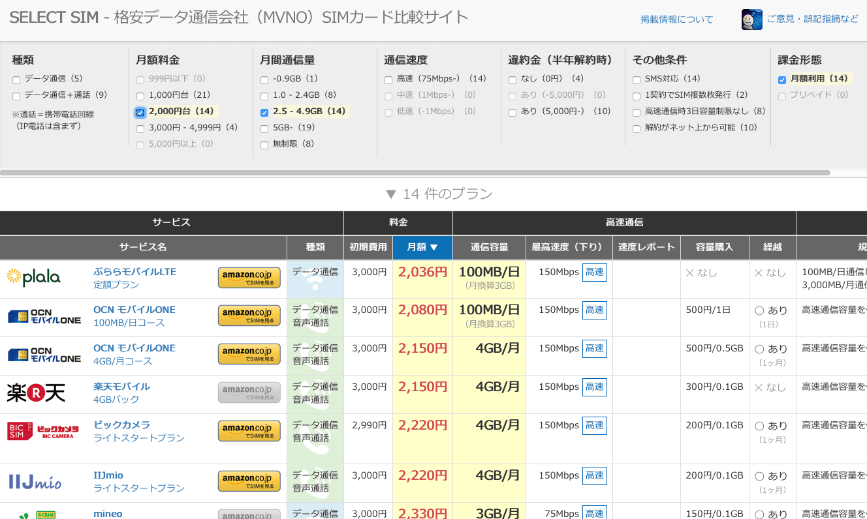This screenshot has height=519, width=867.
Task: Click the OCN モバイルONE logo in the 100MB/日コース row
Action: (44, 316)
